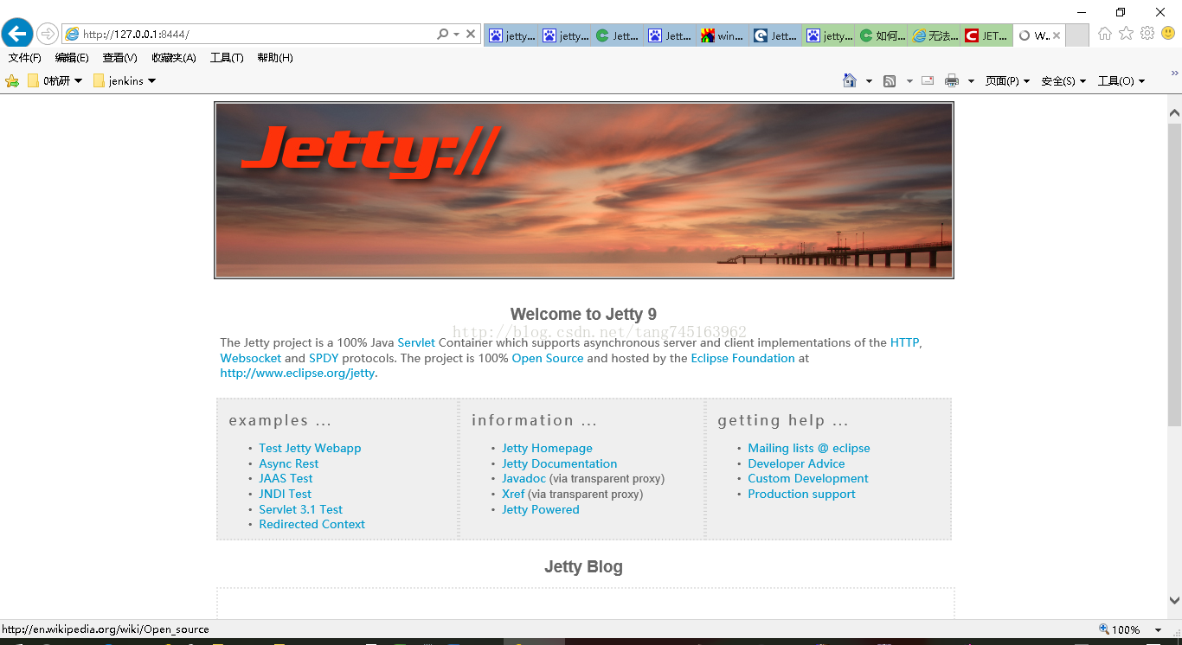The height and width of the screenshot is (645, 1182).
Task: Open the Home icon at top right
Action: 1105,33
